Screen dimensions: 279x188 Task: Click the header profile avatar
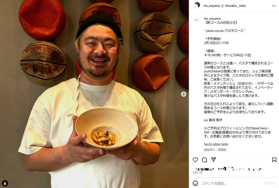(x=196, y=6)
